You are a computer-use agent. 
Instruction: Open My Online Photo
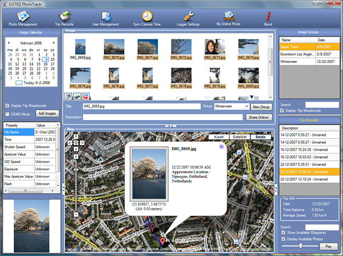[x=229, y=19]
